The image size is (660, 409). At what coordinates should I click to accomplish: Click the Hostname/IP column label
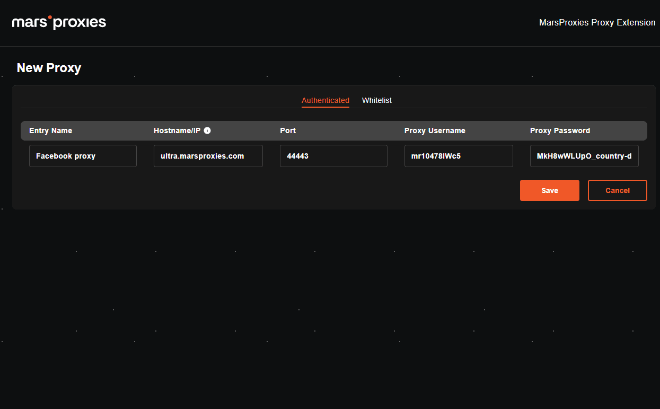pos(177,130)
